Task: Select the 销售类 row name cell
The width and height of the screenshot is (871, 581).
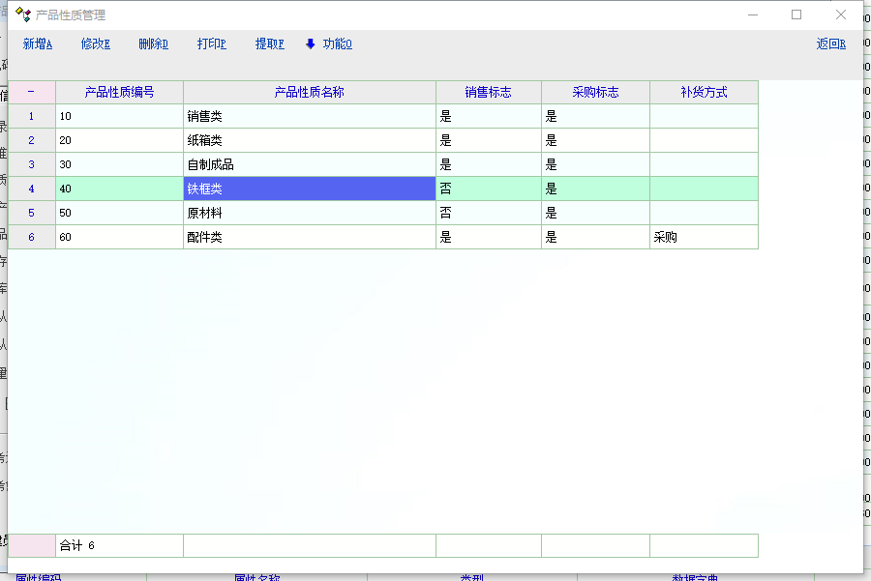Action: (x=309, y=116)
